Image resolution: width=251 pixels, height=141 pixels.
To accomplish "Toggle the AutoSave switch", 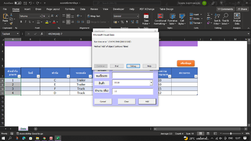I will coord(18,3).
